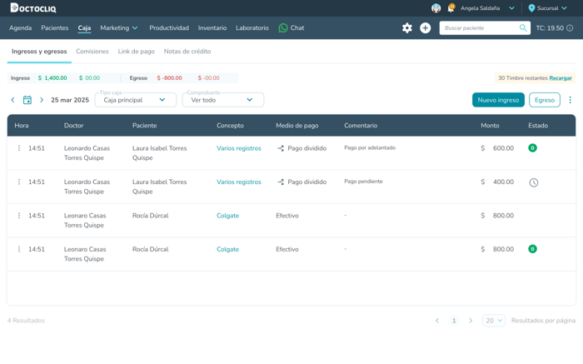Click the TC exchange rate info icon
The width and height of the screenshot is (583, 364).
(x=570, y=28)
